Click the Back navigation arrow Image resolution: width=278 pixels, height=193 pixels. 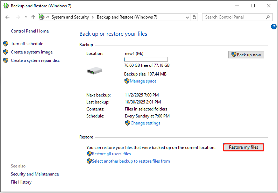coord(7,17)
